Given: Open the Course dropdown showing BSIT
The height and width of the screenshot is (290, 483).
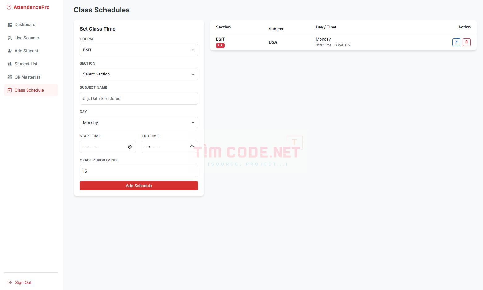Looking at the screenshot, I should [139, 50].
